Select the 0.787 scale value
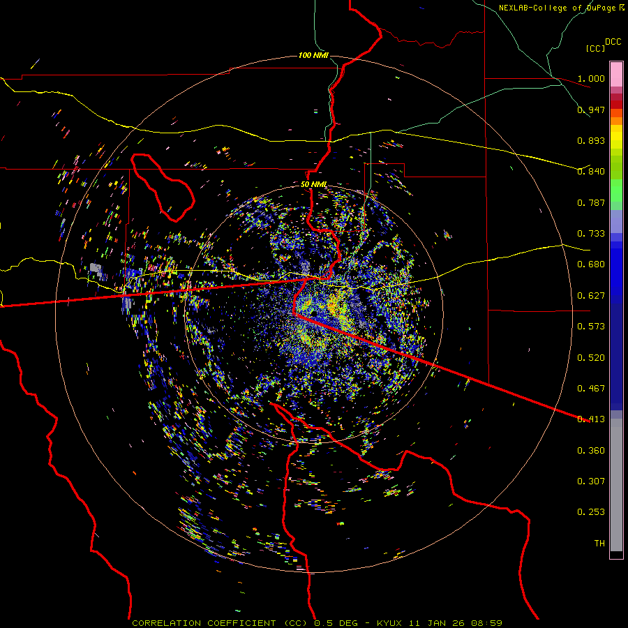Image resolution: width=628 pixels, height=628 pixels. coord(591,202)
